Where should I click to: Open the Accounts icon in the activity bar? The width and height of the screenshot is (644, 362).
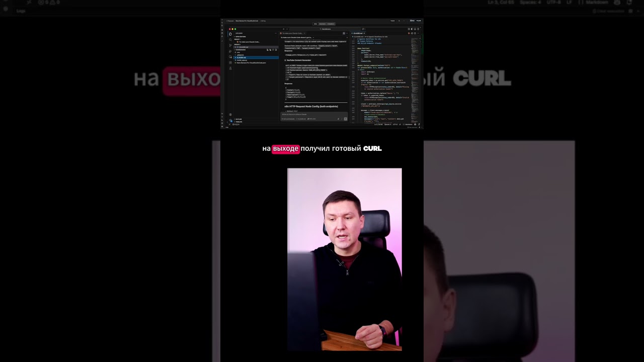tap(230, 115)
